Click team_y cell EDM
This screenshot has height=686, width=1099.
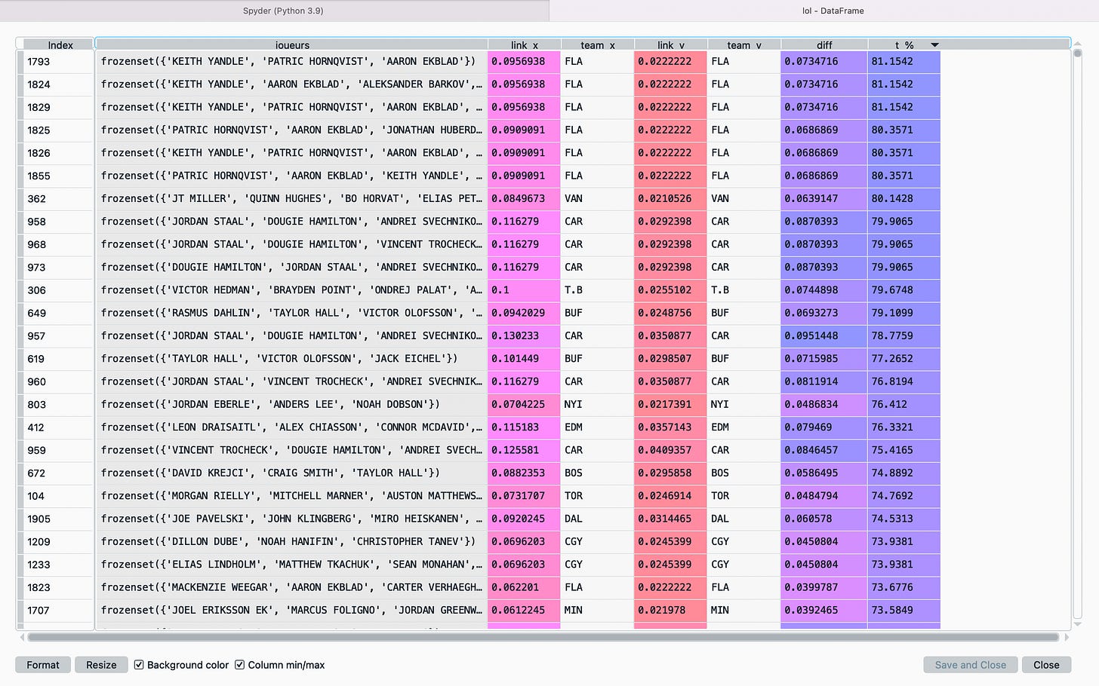[x=743, y=427]
